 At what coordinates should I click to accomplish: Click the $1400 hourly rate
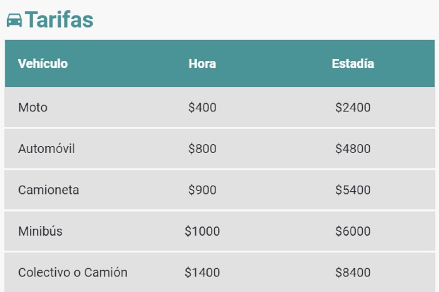(x=202, y=273)
